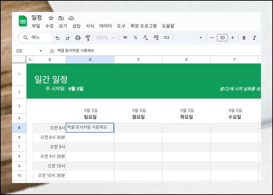273x195 pixels.
Task: Open the 확장 프로그램 menu
Action: pos(143,26)
